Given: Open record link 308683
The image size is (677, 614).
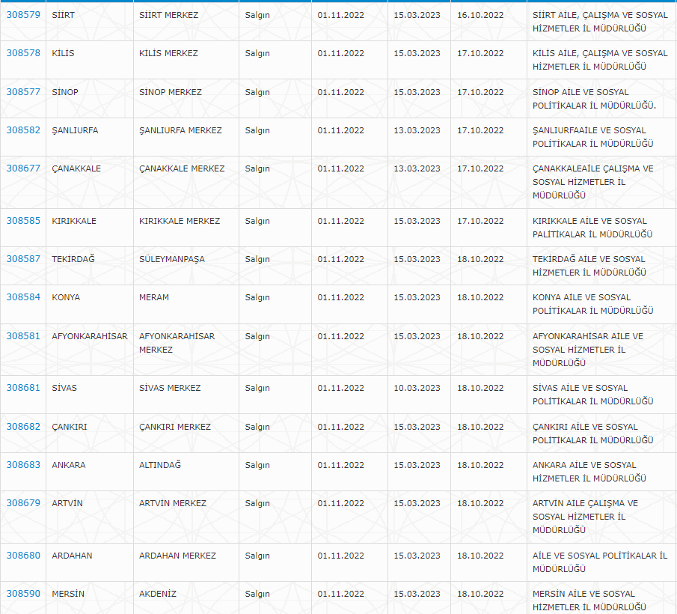Looking at the screenshot, I should 23,465.
